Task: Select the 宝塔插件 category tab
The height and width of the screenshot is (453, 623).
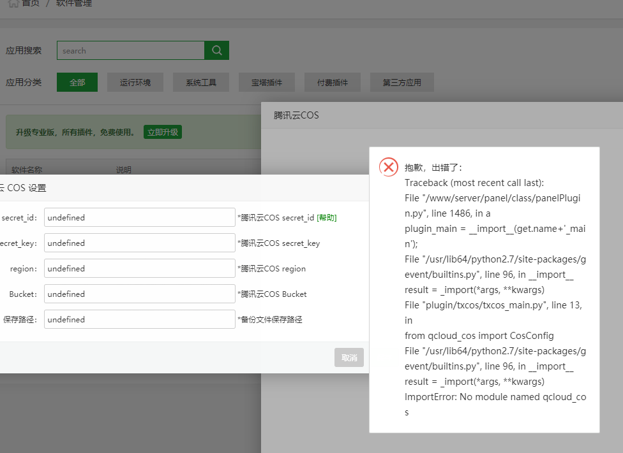Action: 267,82
